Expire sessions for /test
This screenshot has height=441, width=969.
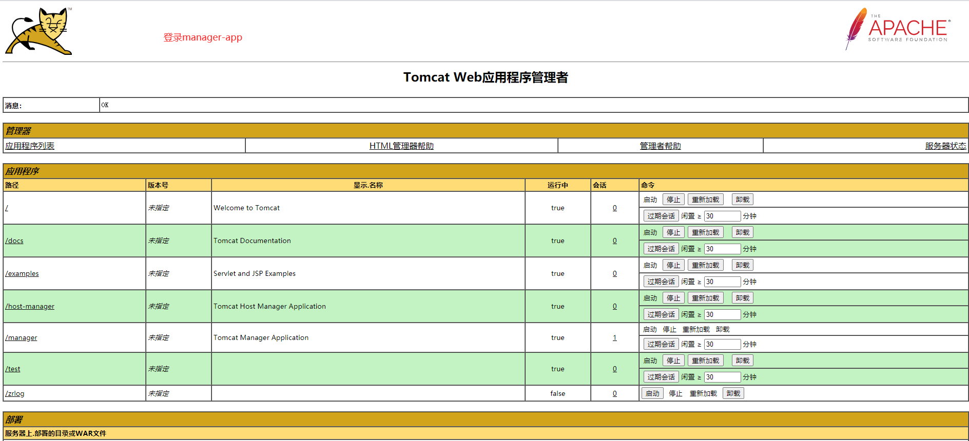pyautogui.click(x=661, y=377)
